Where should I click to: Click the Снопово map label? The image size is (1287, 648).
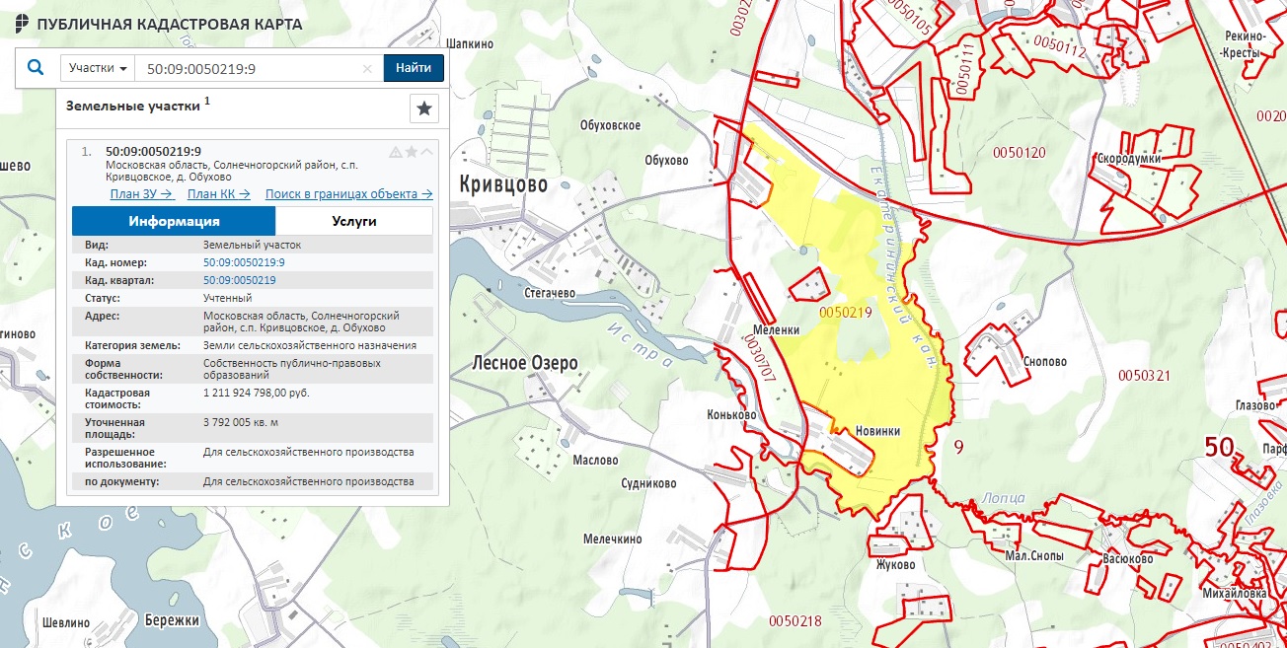tap(1045, 362)
